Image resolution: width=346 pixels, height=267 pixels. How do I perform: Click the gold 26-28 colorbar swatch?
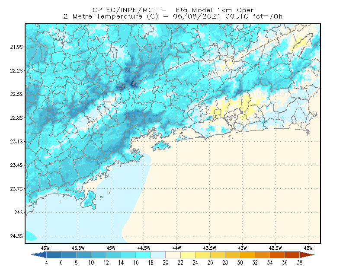(218, 255)
